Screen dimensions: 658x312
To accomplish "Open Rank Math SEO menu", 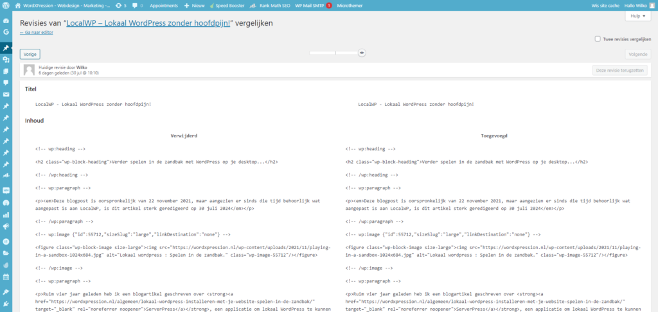I will pos(269,6).
